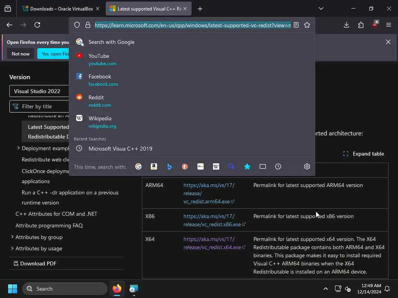Open Run a C++ -clr application item
Image resolution: width=398 pixels, height=298 pixels.
click(x=70, y=198)
